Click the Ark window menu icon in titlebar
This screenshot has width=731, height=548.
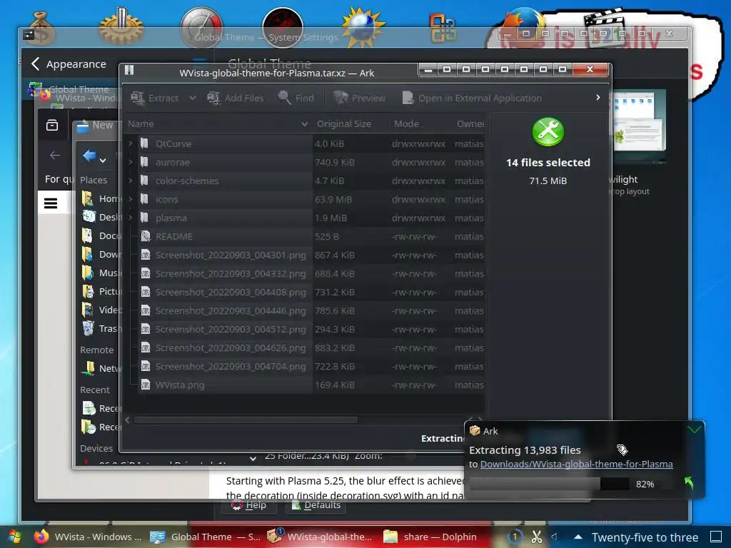coord(129,70)
